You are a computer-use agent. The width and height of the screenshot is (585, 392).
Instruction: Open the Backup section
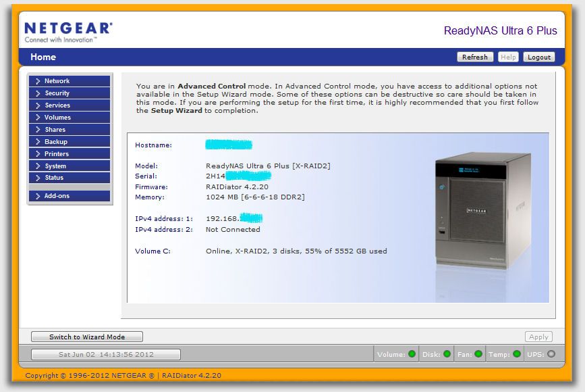(69, 142)
